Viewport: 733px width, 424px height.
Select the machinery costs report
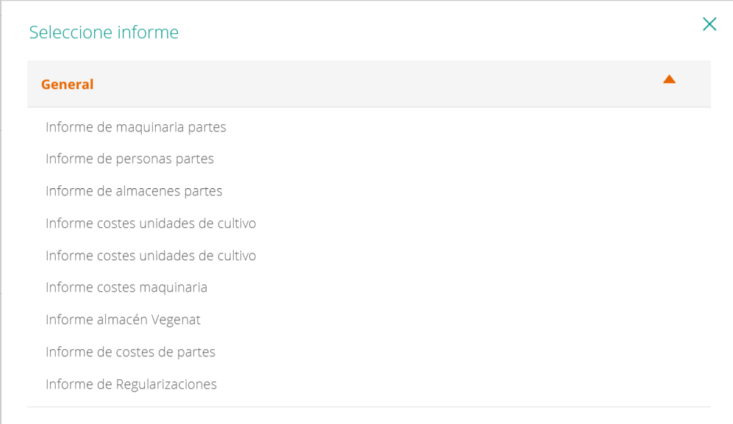pos(128,287)
